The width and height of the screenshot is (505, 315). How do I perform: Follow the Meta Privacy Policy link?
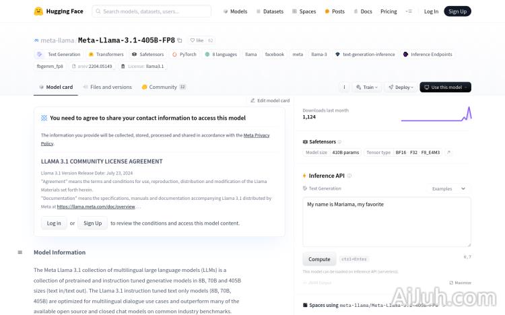click(256, 135)
